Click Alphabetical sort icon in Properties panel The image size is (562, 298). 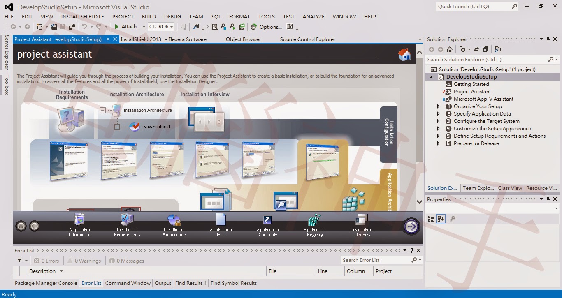coord(441,219)
